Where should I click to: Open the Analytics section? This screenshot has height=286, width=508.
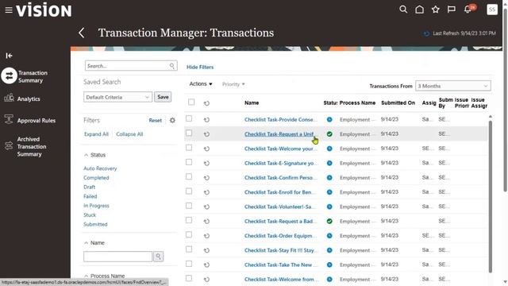click(x=29, y=99)
